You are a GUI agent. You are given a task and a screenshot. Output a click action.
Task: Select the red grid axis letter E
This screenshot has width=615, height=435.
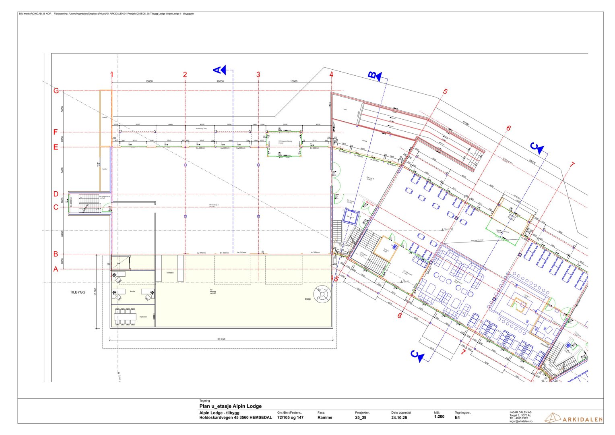click(56, 147)
